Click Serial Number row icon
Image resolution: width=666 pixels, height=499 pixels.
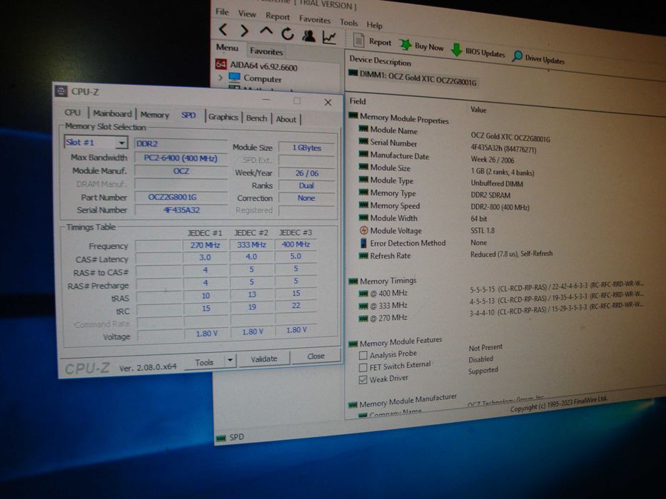(x=363, y=141)
